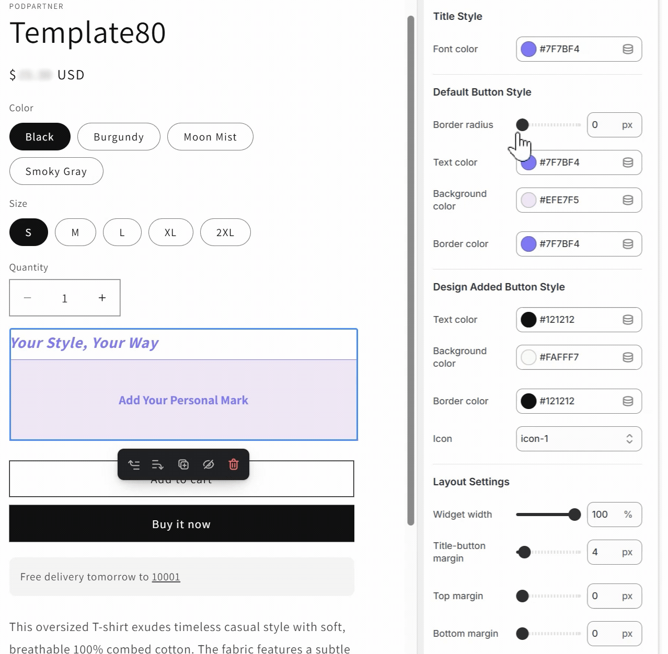Click Add Your Personal Mark button
Screen dimensions: 668x654
(x=183, y=400)
